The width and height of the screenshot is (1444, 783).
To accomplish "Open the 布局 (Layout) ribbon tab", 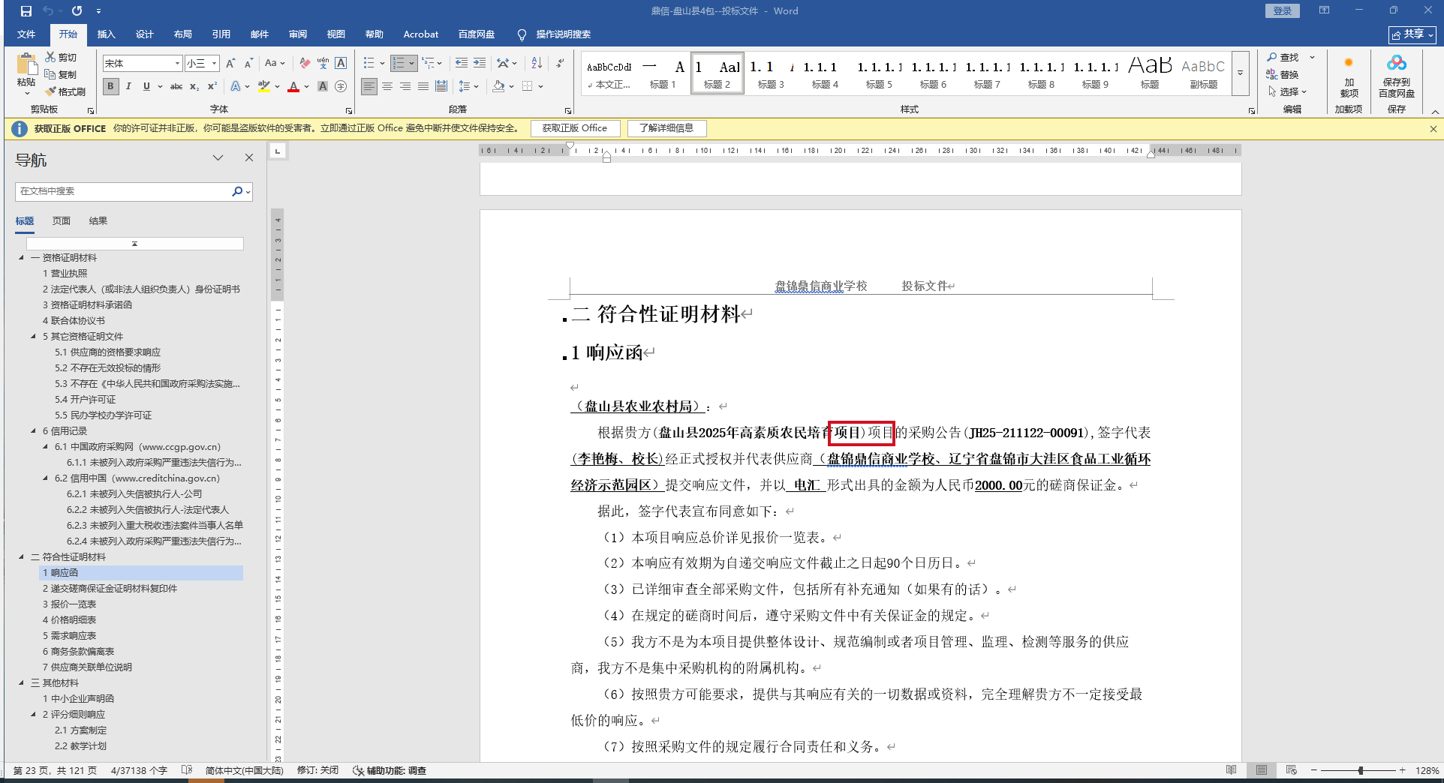I will point(182,34).
